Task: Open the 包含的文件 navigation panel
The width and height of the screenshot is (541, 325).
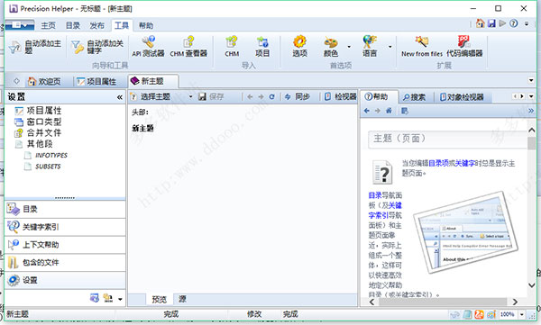Action: pyautogui.click(x=65, y=263)
